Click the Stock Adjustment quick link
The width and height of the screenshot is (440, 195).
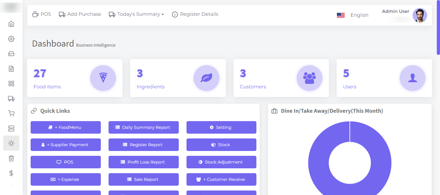point(221,162)
